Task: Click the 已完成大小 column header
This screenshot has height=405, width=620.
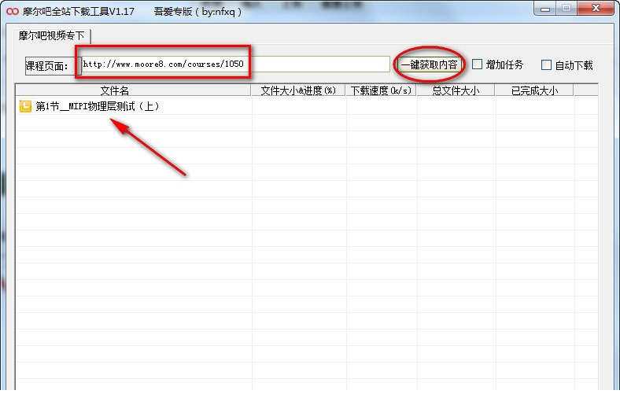Action: point(534,90)
